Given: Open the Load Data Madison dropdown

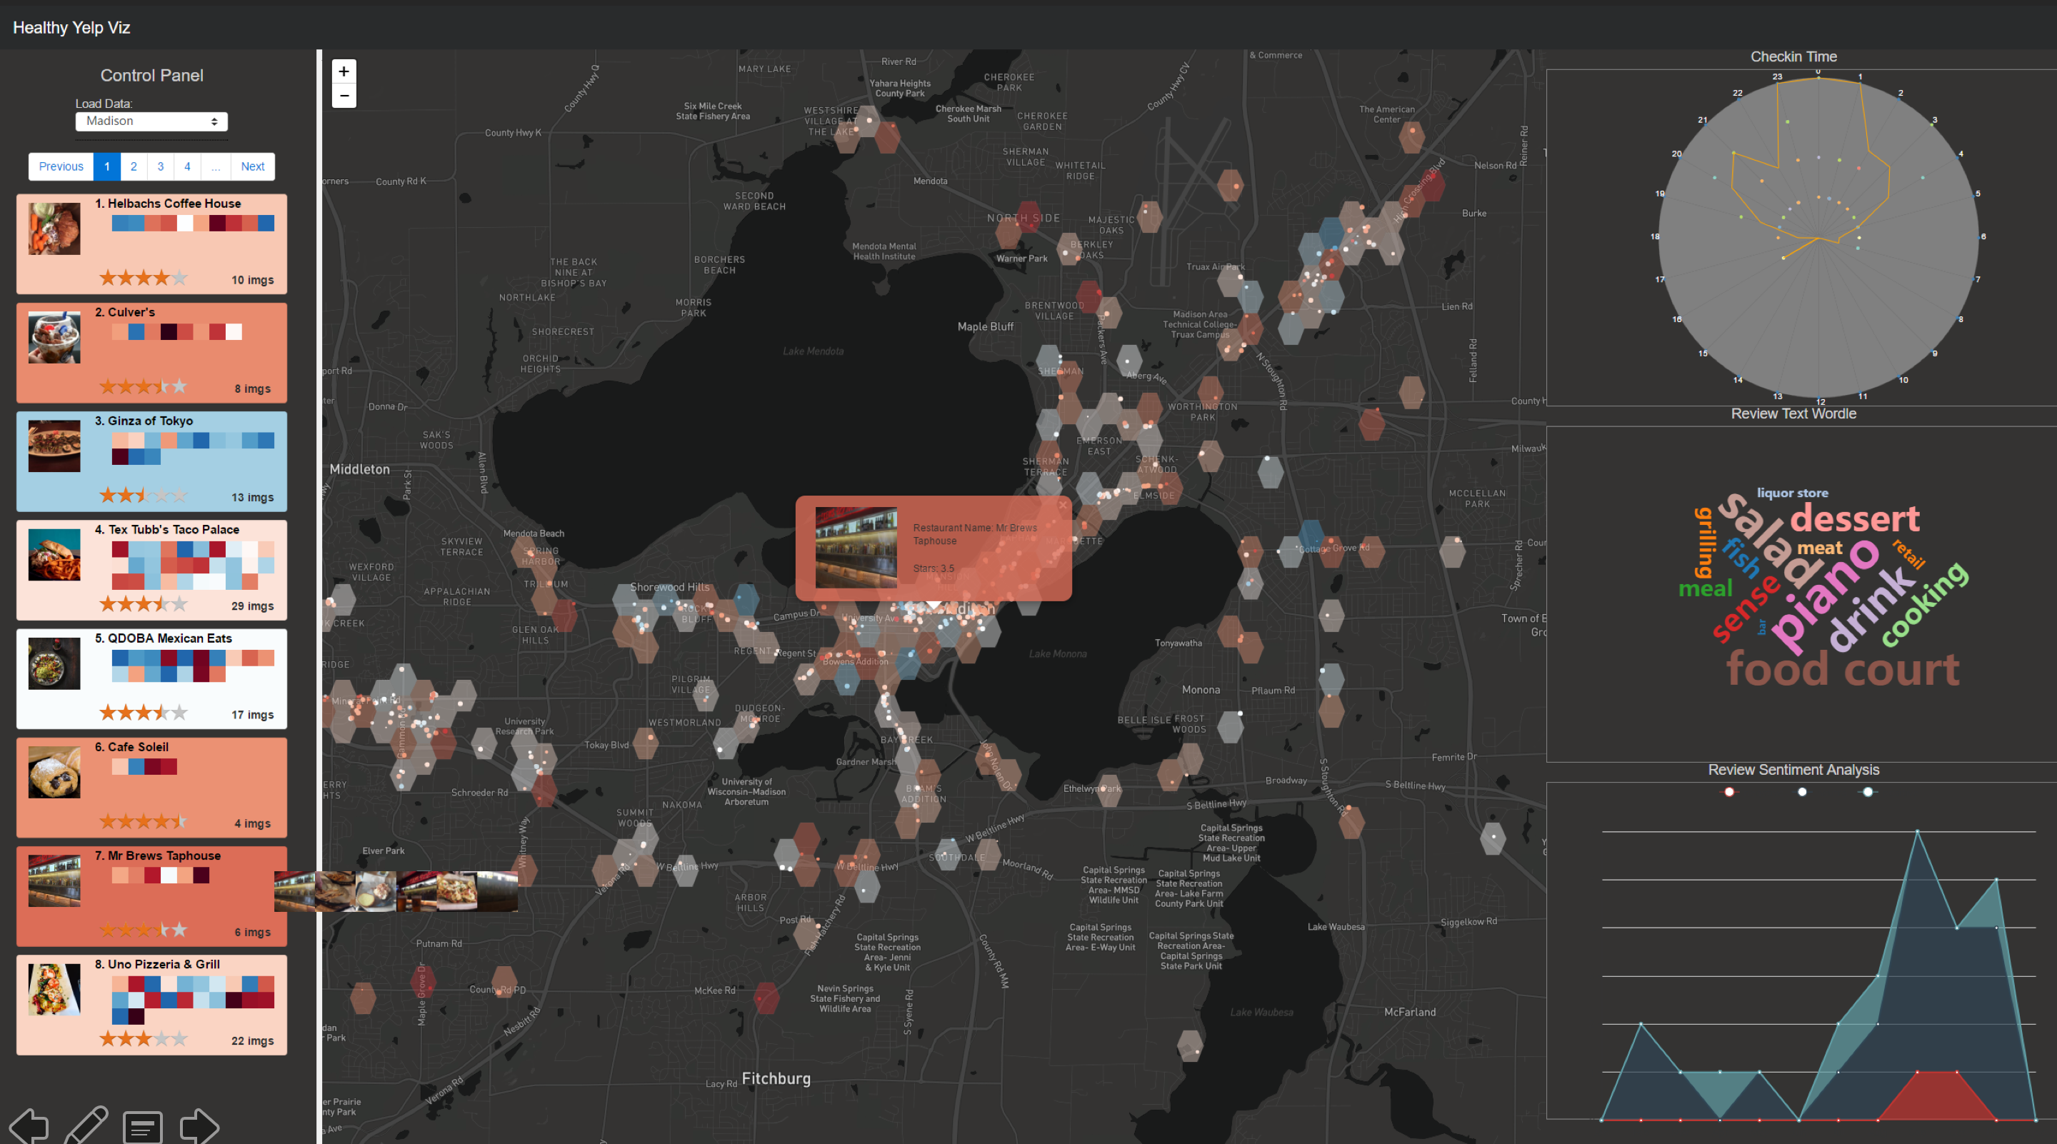Looking at the screenshot, I should click(151, 121).
